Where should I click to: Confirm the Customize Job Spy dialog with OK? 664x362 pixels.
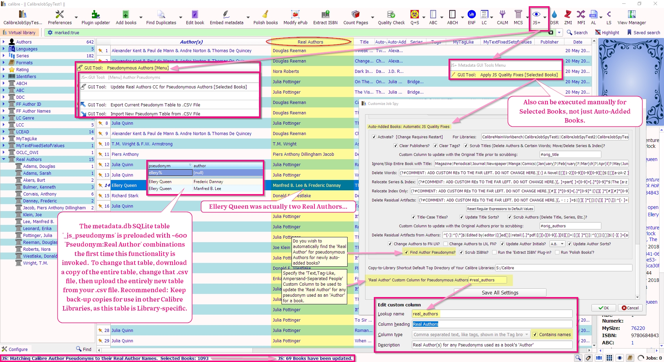pos(603,308)
